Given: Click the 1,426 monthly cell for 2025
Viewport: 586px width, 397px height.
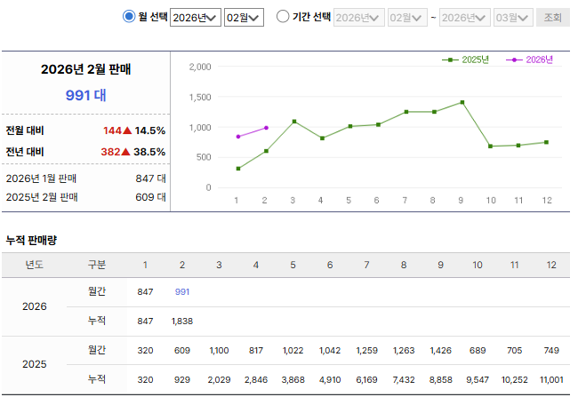Looking at the screenshot, I should (x=441, y=350).
